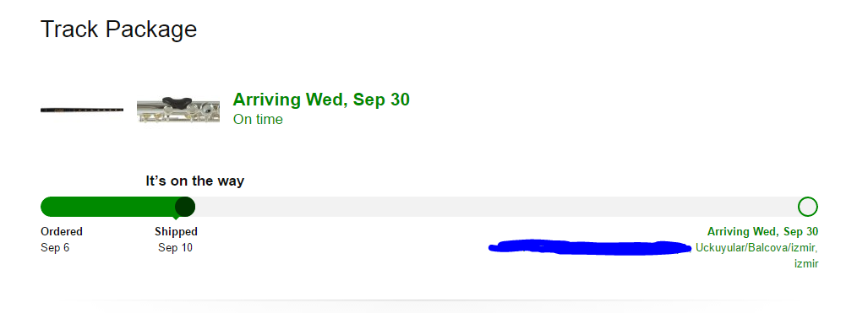
Task: Click the Shipped milestone label
Action: click(x=176, y=231)
